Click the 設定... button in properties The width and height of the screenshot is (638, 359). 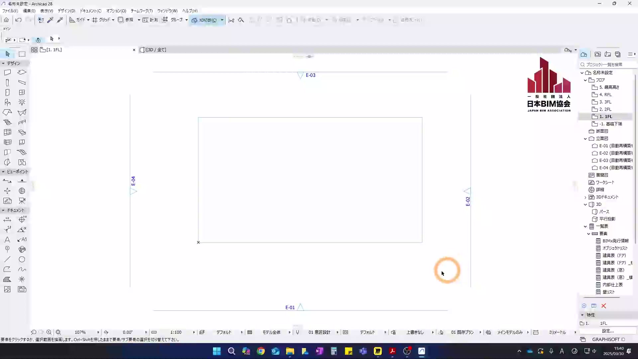608,331
